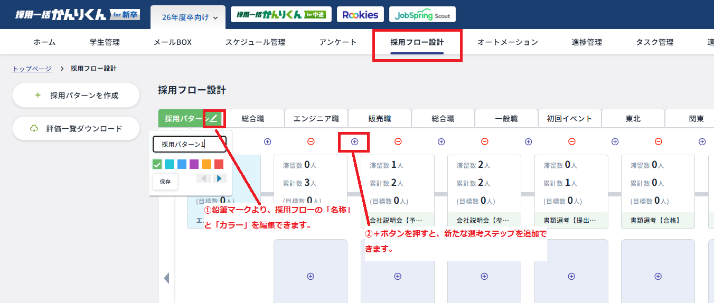Select 総合職 tab beside 一般職
Screen dimensions: 714x303
pyautogui.click(x=443, y=119)
